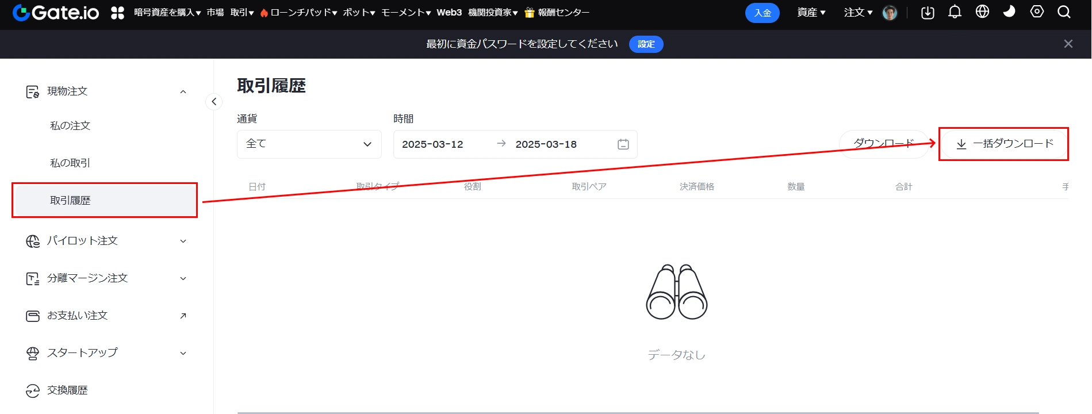1092x414 pixels.
Task: Select 私の取引 in sidebar
Action: click(70, 163)
